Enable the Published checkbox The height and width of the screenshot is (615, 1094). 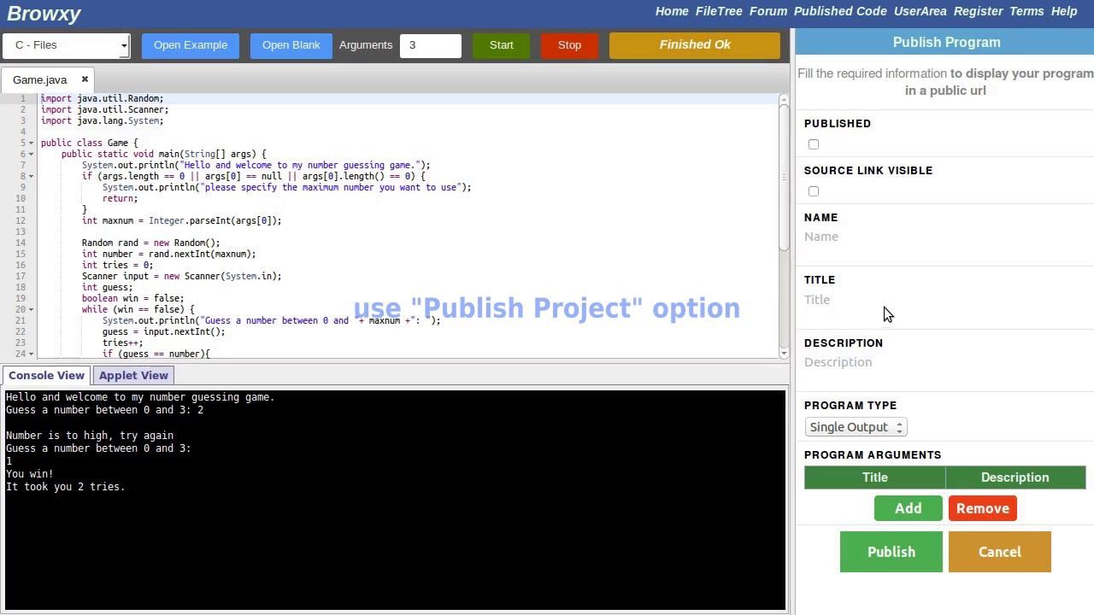[814, 144]
